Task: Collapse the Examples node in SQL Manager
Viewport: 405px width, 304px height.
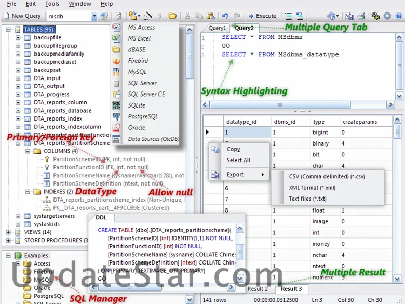Action: (8, 255)
